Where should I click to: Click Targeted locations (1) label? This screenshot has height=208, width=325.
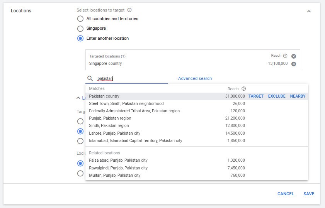click(107, 56)
